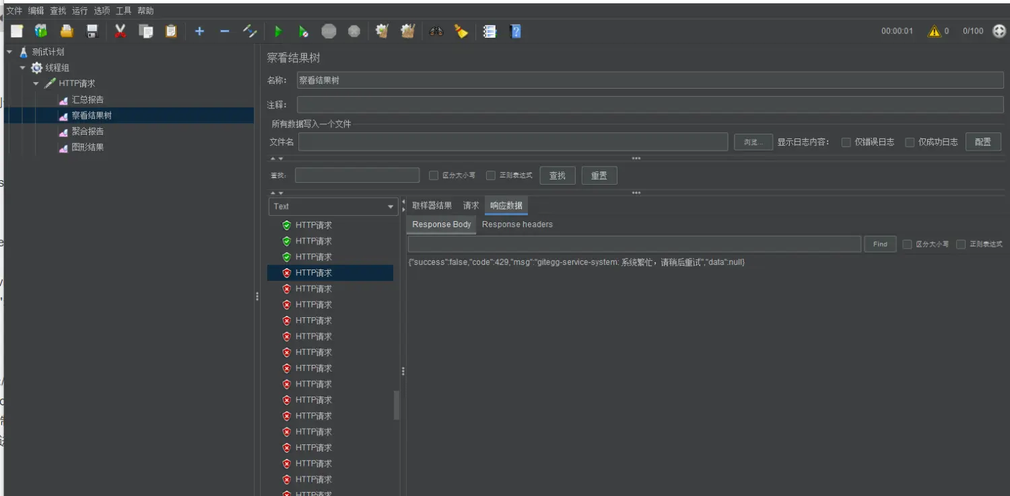The height and width of the screenshot is (496, 1010).
Task: Click the Copy icon in the toolbar
Action: point(145,31)
